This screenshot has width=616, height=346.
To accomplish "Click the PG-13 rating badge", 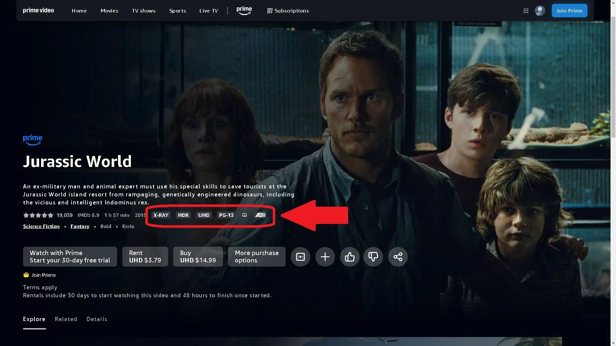I will (226, 215).
